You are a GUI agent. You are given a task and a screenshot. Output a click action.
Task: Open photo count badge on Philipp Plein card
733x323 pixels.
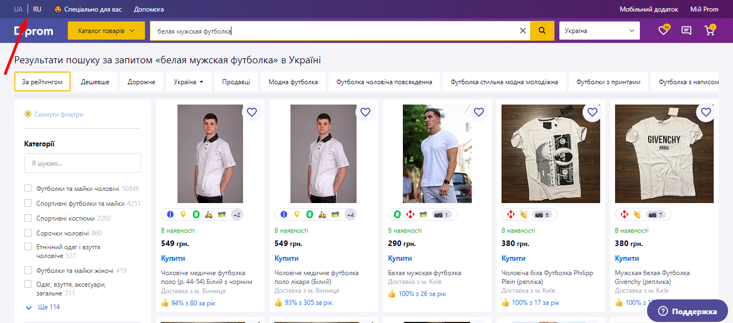tap(542, 215)
